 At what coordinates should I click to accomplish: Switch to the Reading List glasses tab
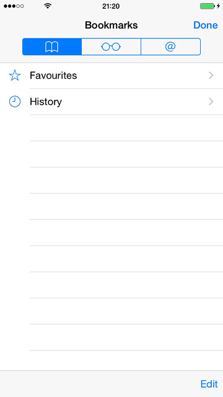[111, 47]
